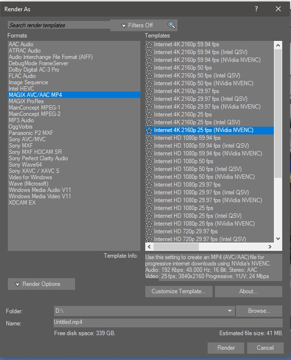The height and width of the screenshot is (360, 291).
Task: Choose Internet 4K 2160p 25 fps (Intel QSV) template
Action: (210, 122)
